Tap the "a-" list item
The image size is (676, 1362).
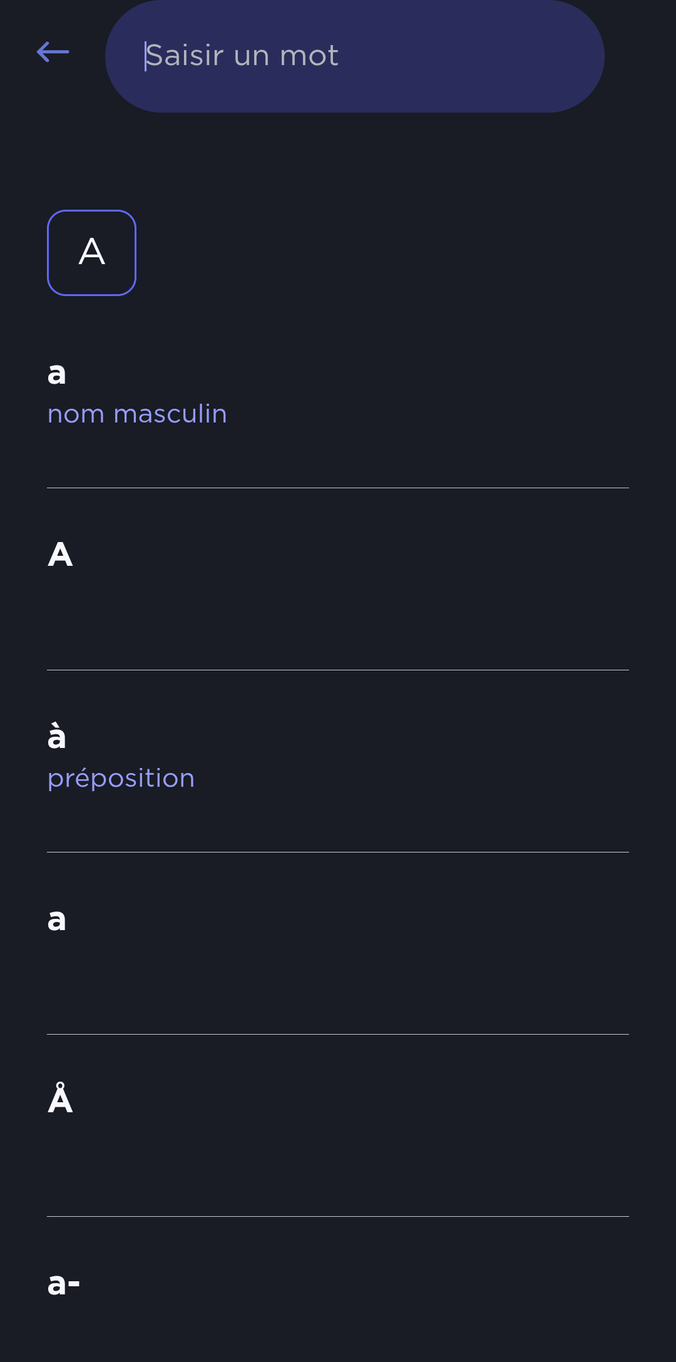[338, 1289]
